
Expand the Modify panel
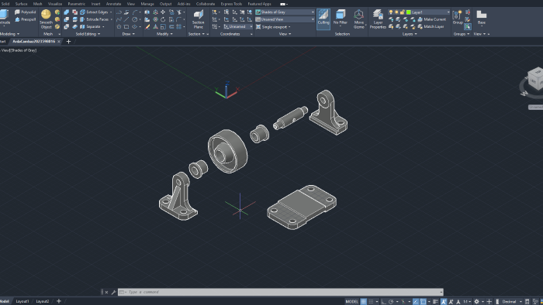coord(164,34)
